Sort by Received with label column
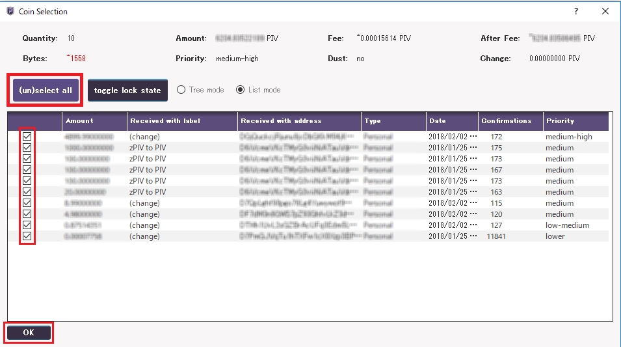 pyautogui.click(x=182, y=121)
